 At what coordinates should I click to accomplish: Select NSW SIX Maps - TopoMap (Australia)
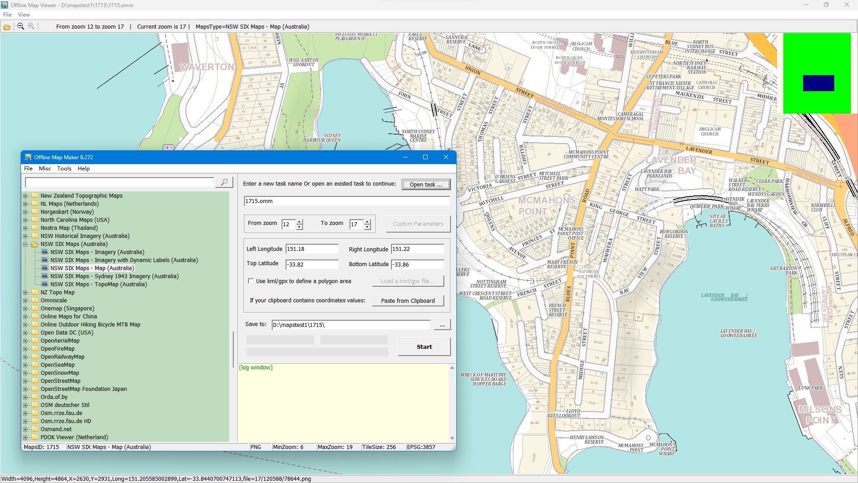(x=98, y=284)
